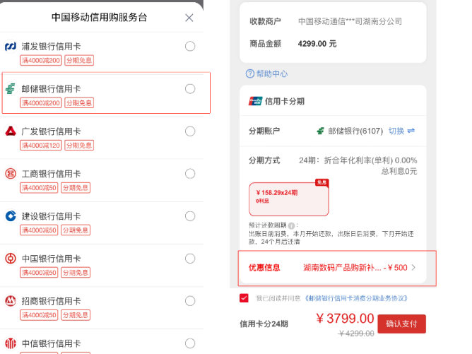472x354 pixels.
Task: Click the Guangfa Bank (广发银行) logo icon
Action: point(11,131)
